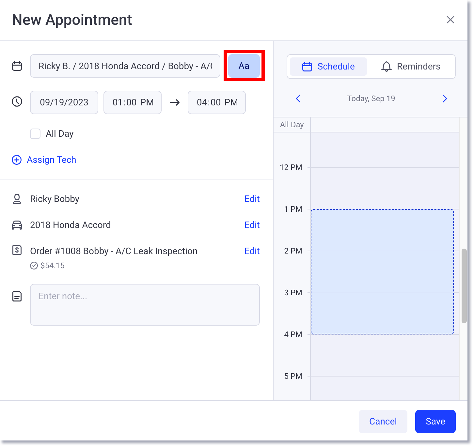The height and width of the screenshot is (447, 474).
Task: Click the bell icon on the Reminders tab
Action: click(387, 66)
